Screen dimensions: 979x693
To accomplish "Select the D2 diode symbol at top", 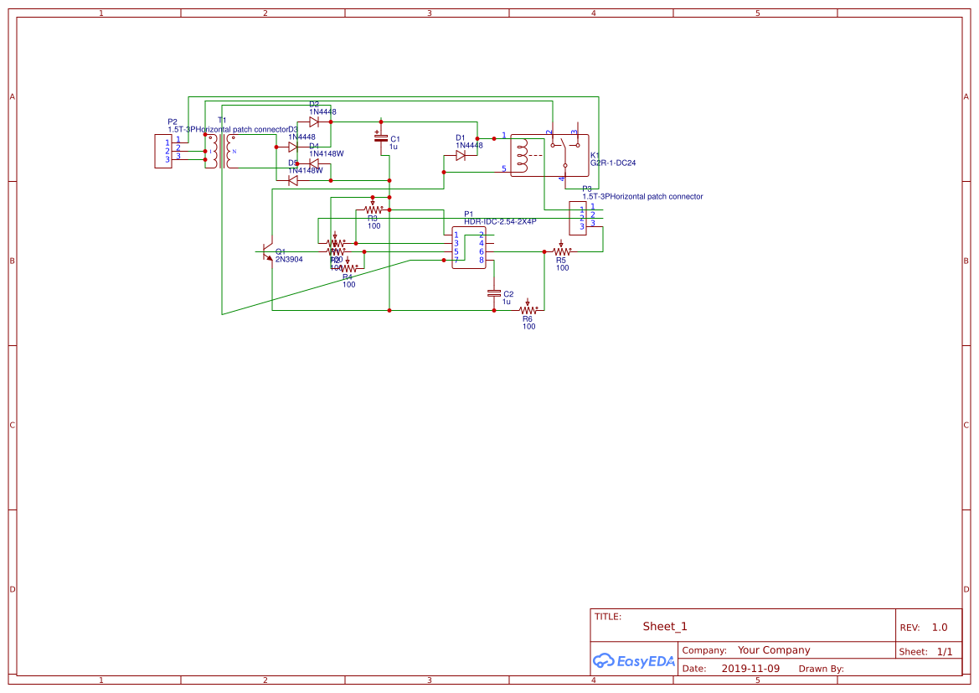I will click(314, 122).
